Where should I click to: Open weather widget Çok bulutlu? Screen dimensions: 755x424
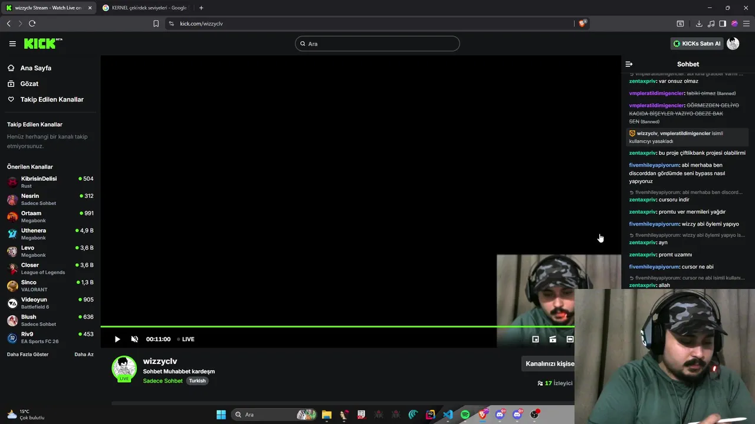(x=25, y=415)
